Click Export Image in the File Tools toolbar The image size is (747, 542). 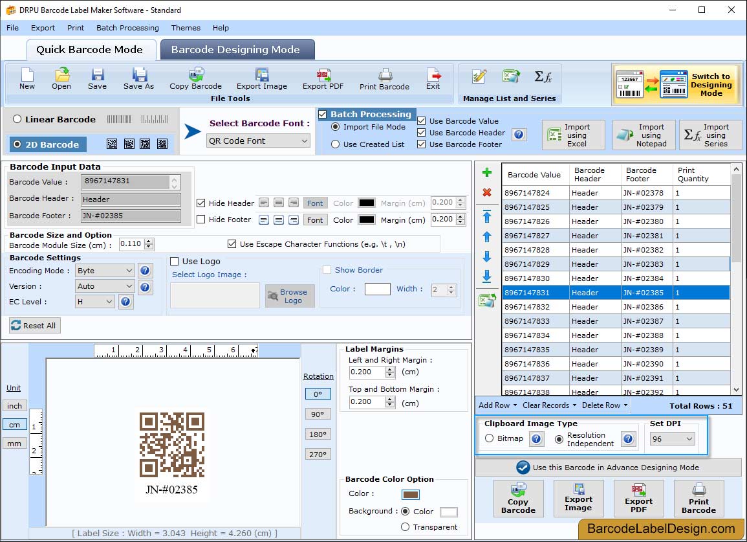[x=262, y=79]
